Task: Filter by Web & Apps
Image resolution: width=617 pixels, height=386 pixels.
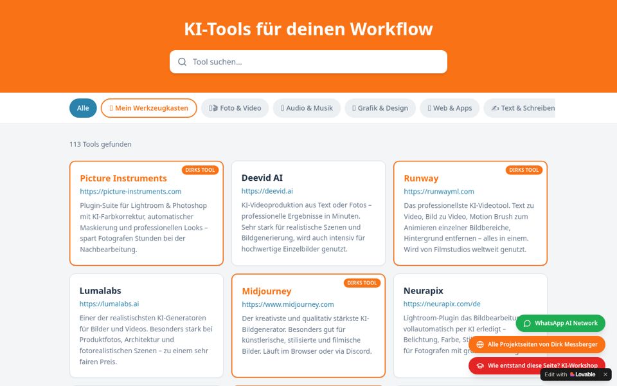Action: pos(449,108)
